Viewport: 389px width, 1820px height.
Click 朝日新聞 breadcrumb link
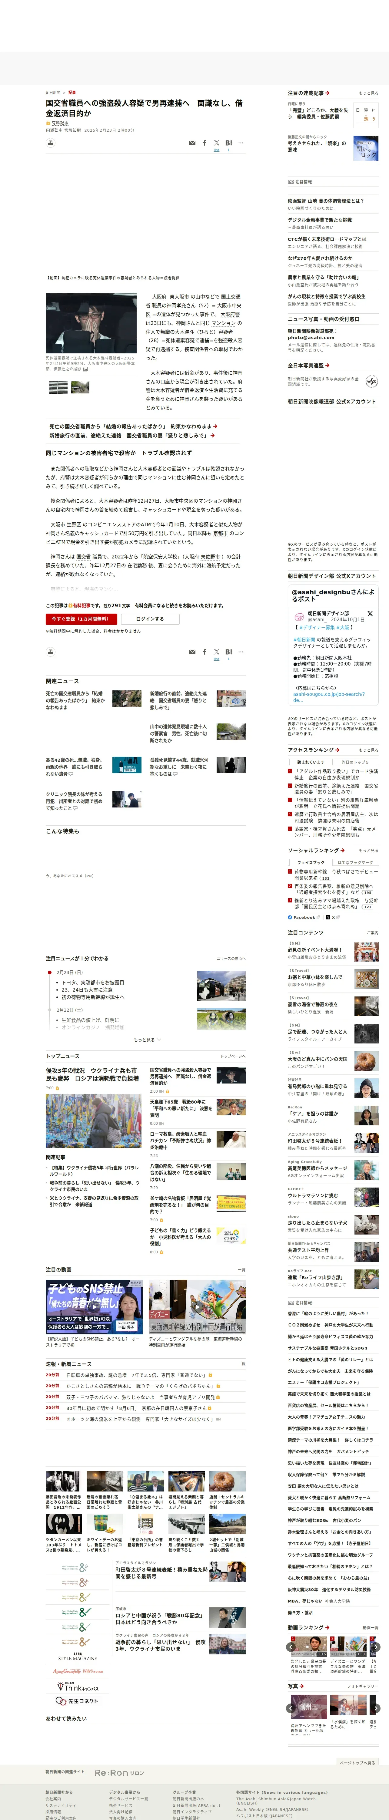pos(53,93)
